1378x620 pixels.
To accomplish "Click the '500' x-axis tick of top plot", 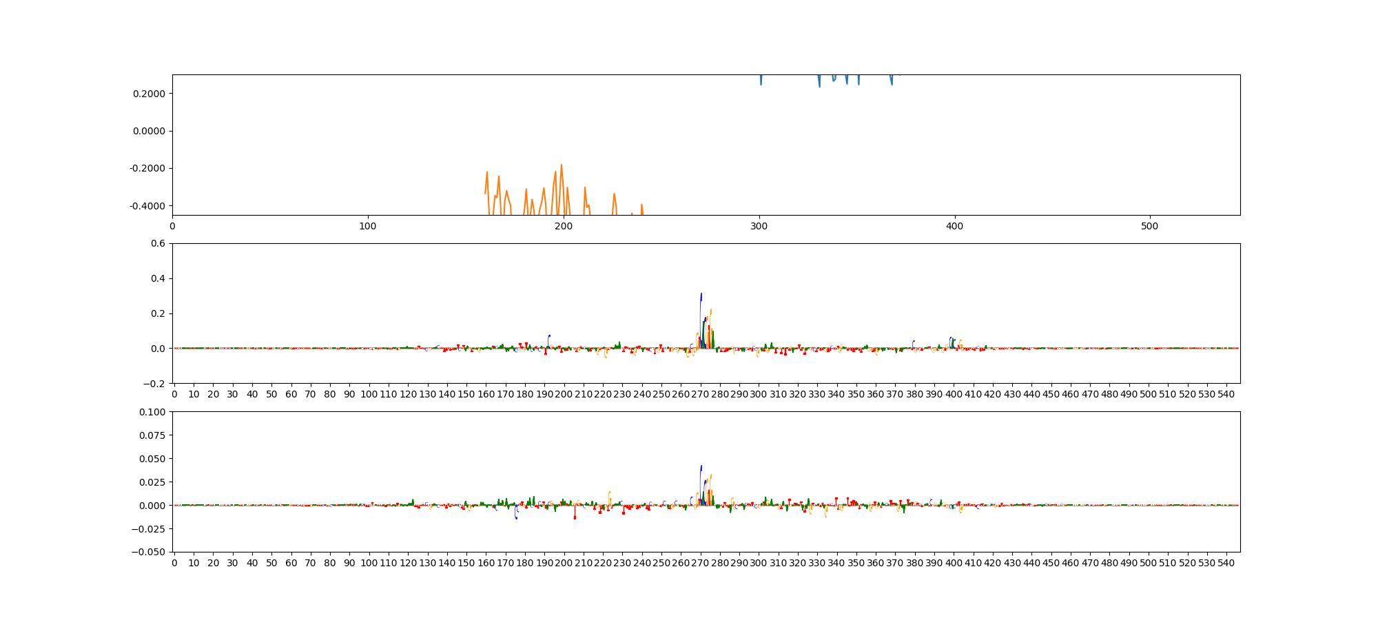I will (x=1150, y=226).
